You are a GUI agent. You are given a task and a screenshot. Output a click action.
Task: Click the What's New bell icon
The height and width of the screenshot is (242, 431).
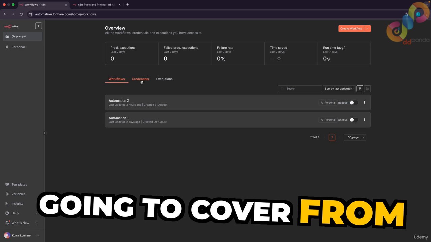coord(7,223)
